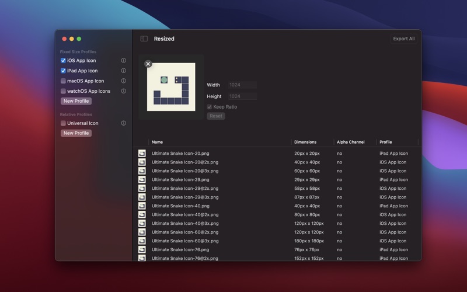Uncheck the iPad App Icon profile

(63, 71)
